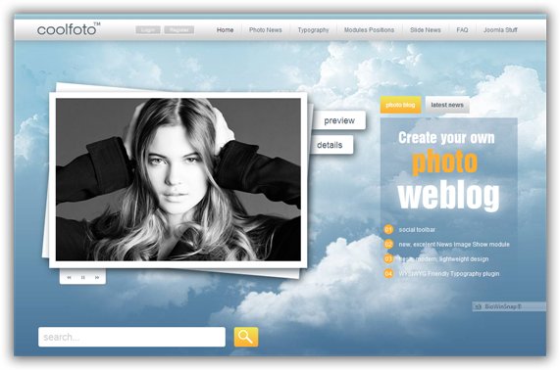
Task: Click the preview button beside the photo
Action: (339, 120)
